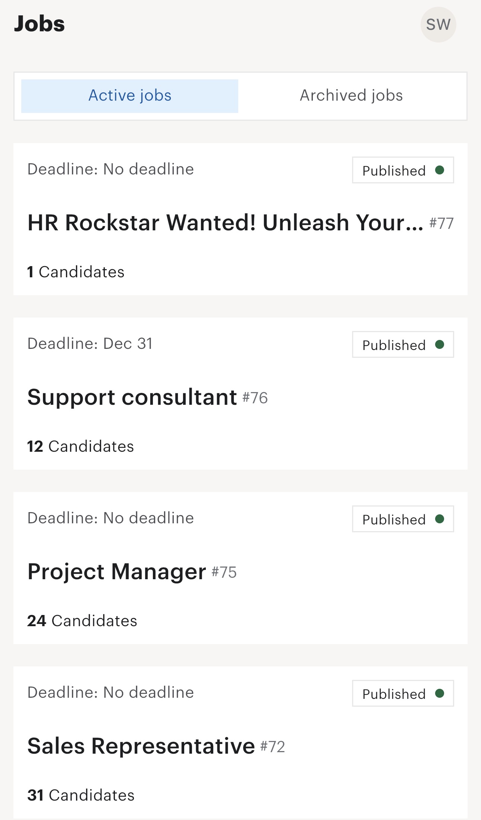The height and width of the screenshot is (820, 481).
Task: Click the Jobs page heading
Action: pyautogui.click(x=40, y=24)
